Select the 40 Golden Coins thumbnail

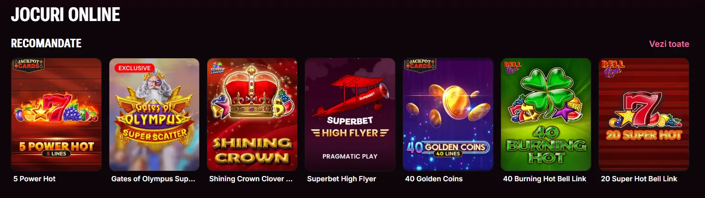coord(448,115)
